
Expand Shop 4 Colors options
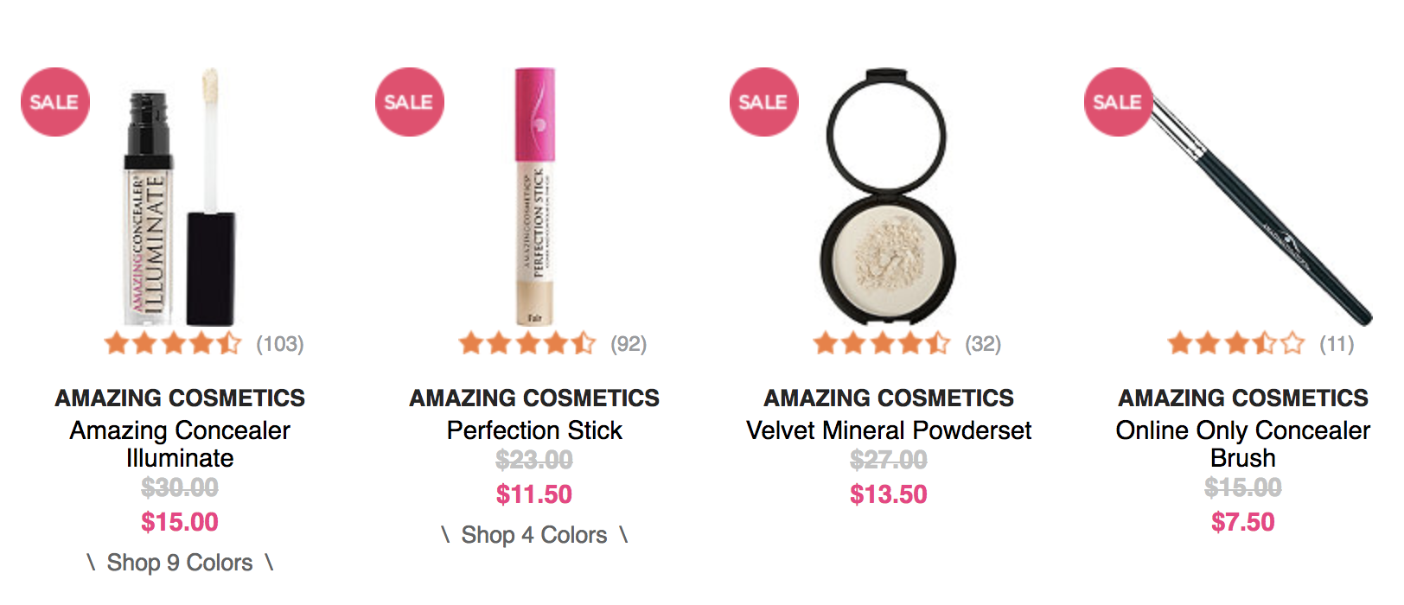pyautogui.click(x=534, y=535)
